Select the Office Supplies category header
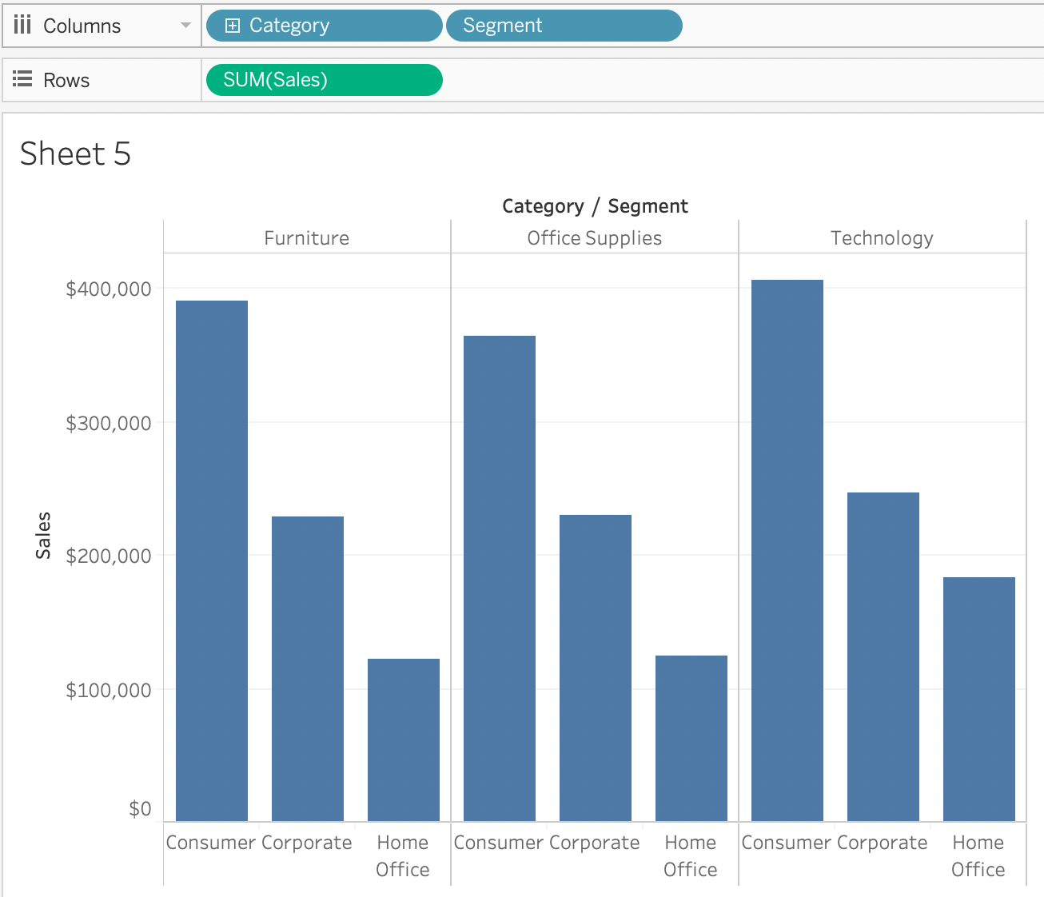1044x897 pixels. [594, 238]
